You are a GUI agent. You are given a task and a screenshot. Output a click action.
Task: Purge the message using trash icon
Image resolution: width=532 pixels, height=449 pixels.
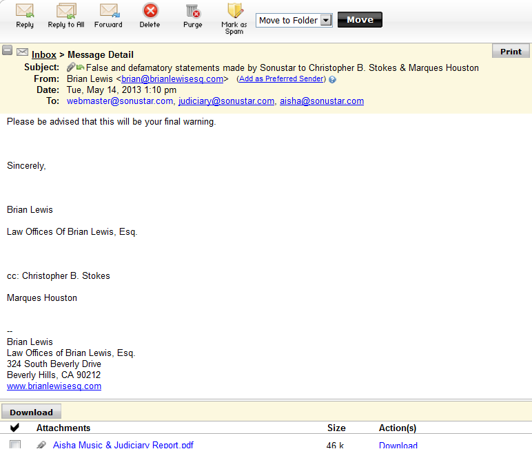(x=193, y=16)
